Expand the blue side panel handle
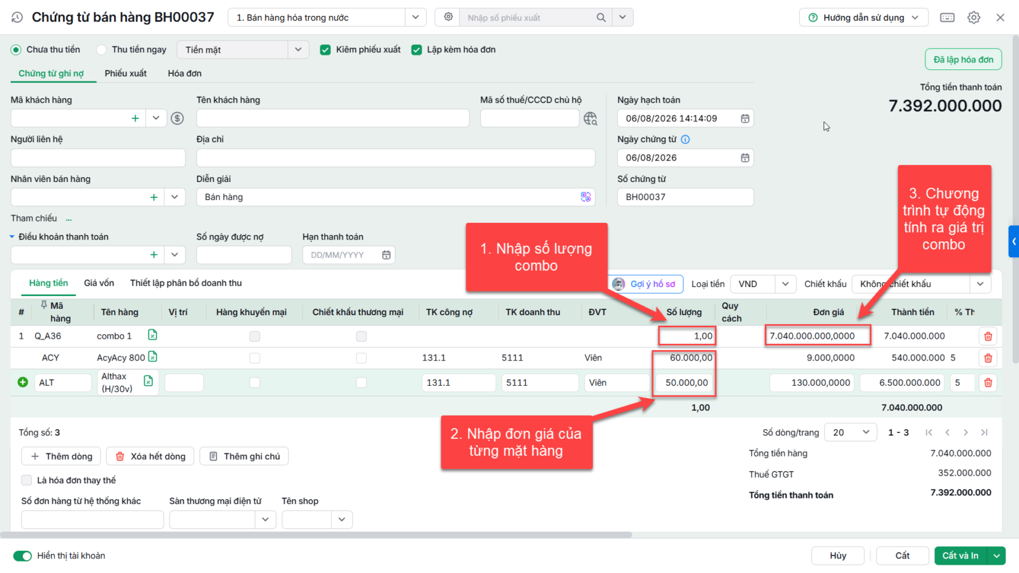This screenshot has height=573, width=1019. (x=1013, y=241)
